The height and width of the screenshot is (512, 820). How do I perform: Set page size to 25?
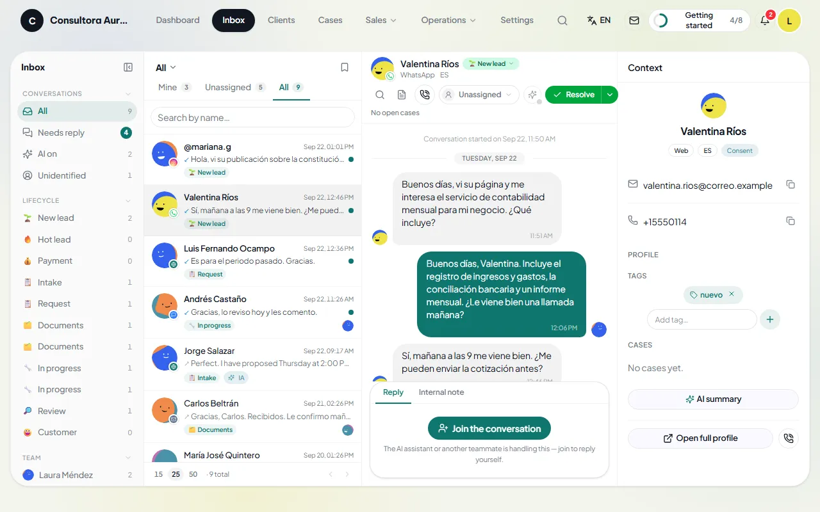coord(175,474)
